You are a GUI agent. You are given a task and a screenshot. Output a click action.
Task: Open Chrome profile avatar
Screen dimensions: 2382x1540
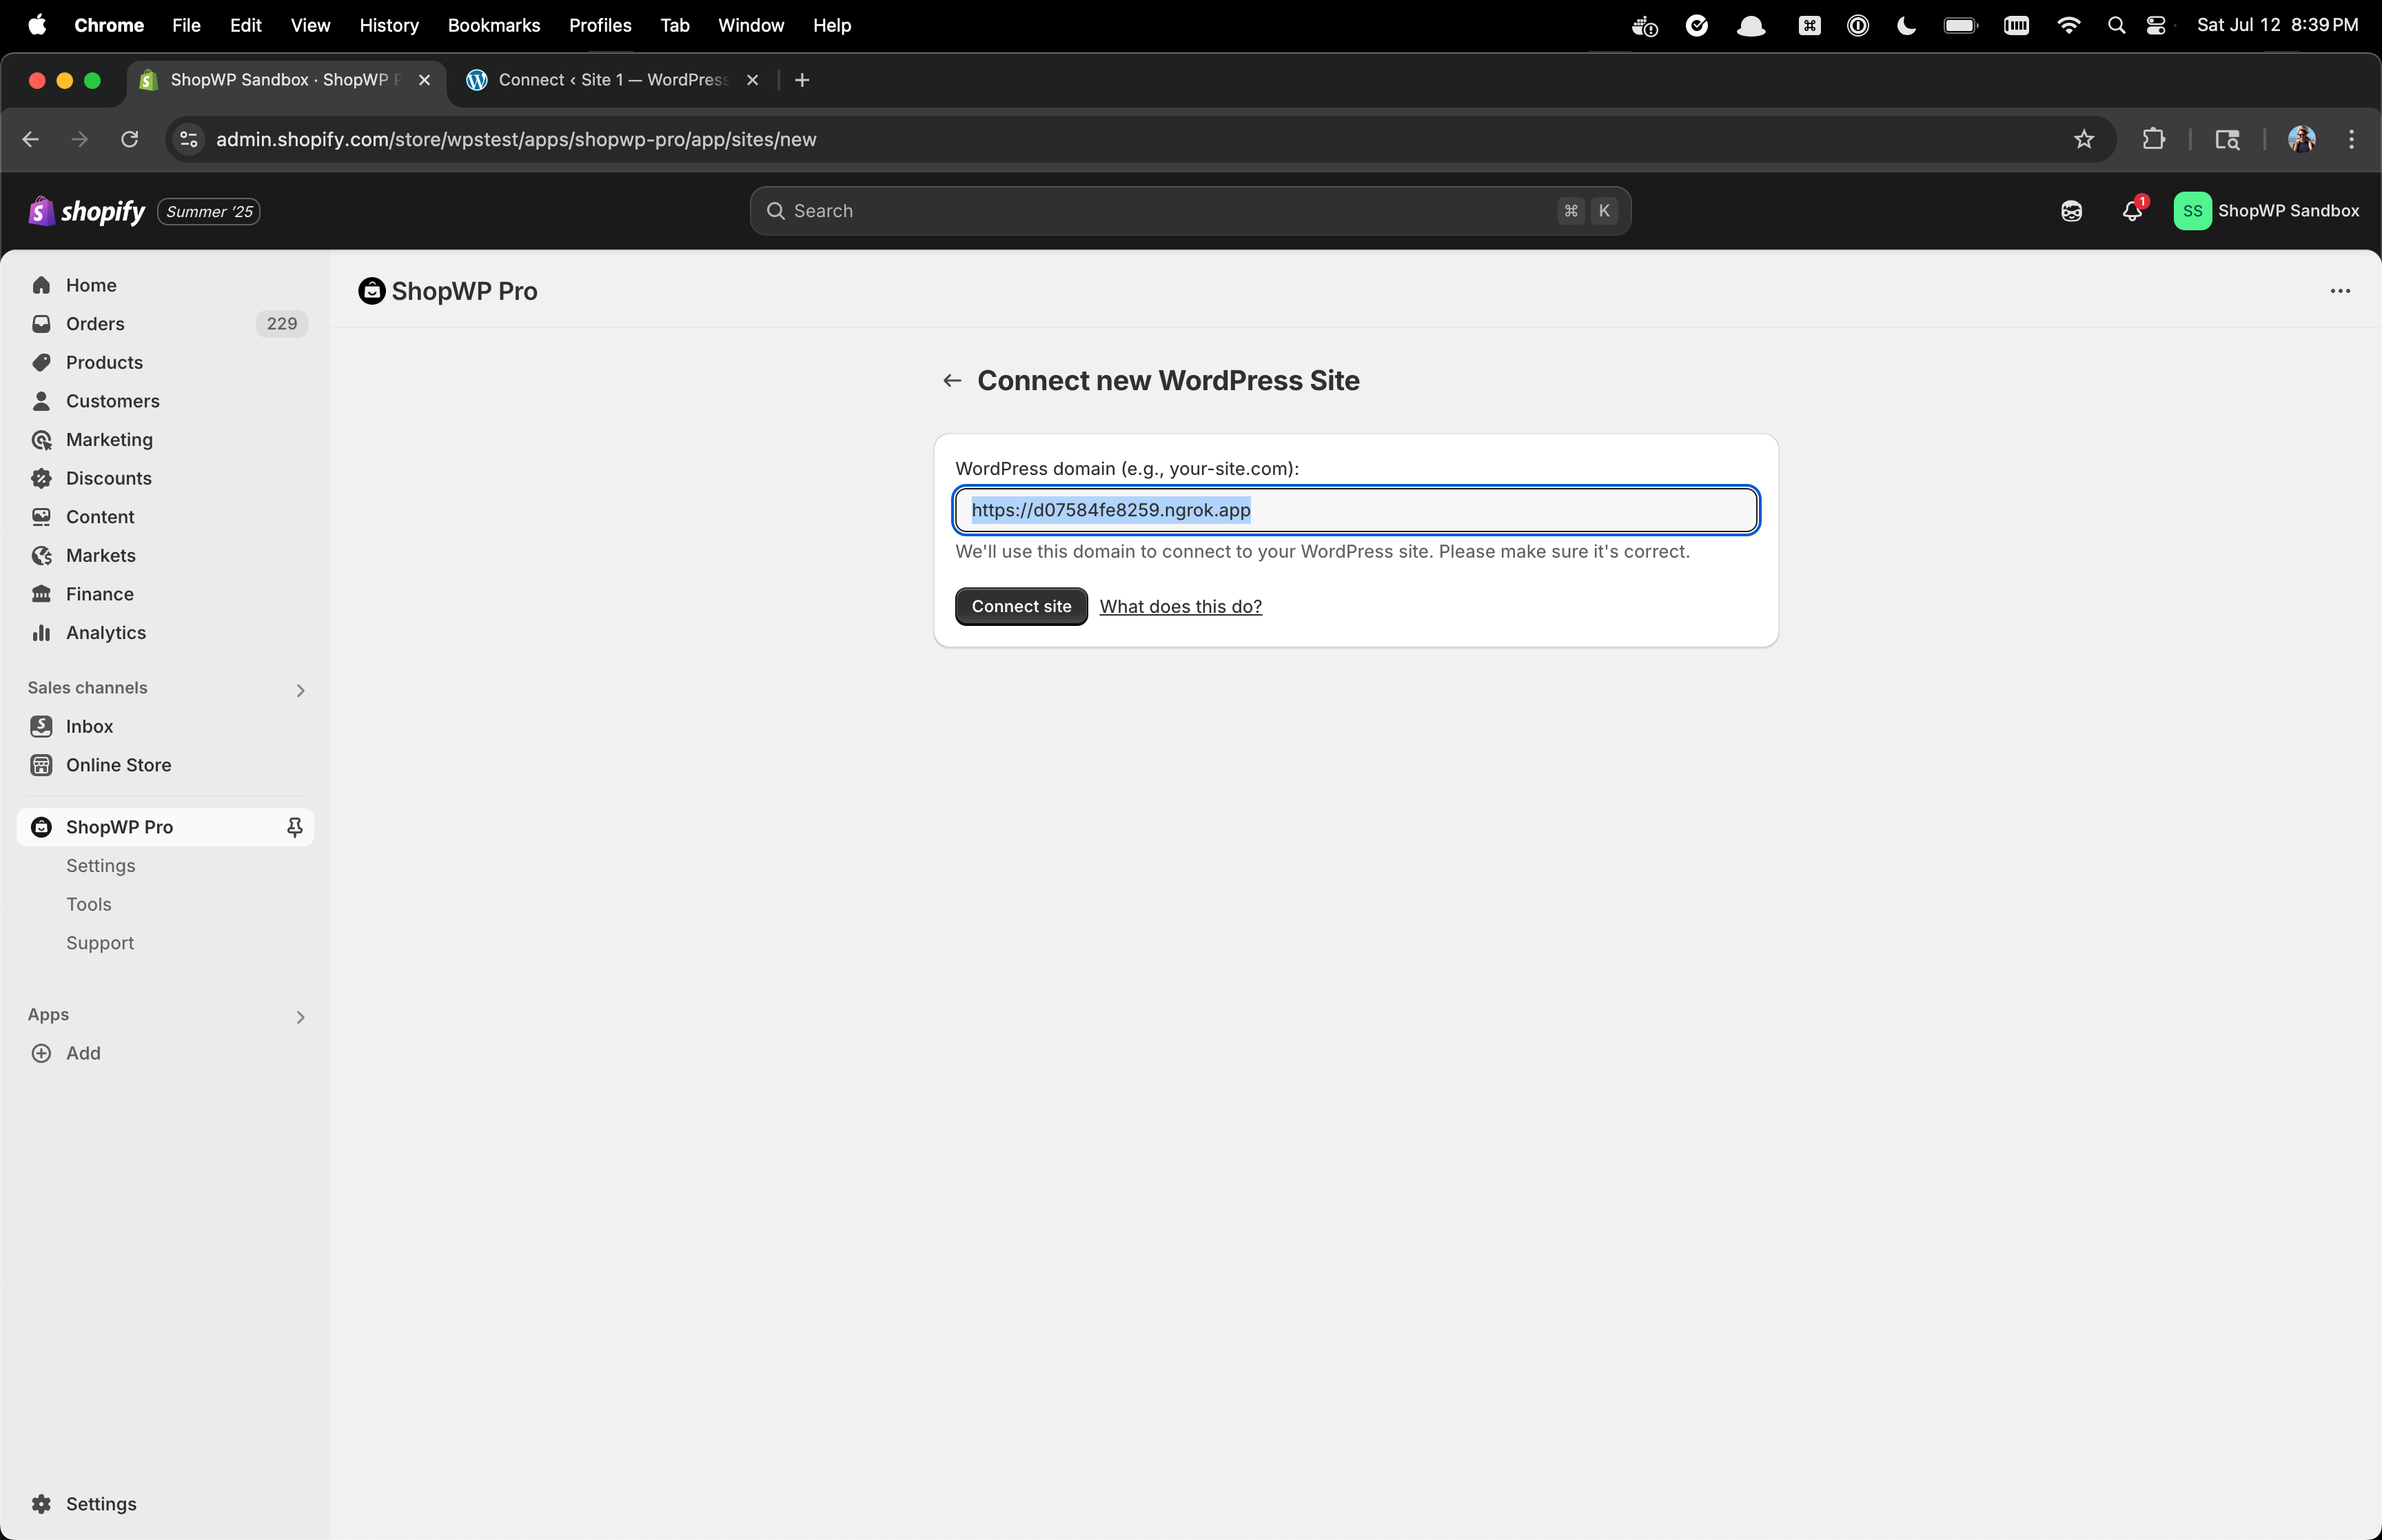[2302, 139]
